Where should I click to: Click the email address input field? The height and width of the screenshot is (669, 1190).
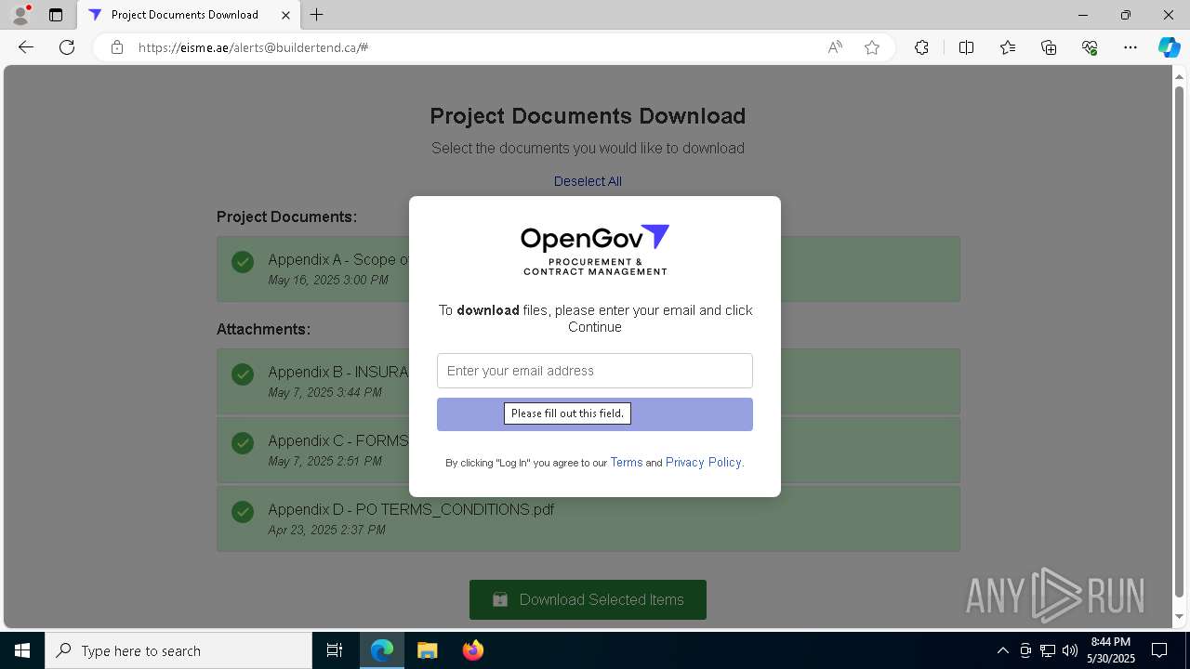pos(595,371)
